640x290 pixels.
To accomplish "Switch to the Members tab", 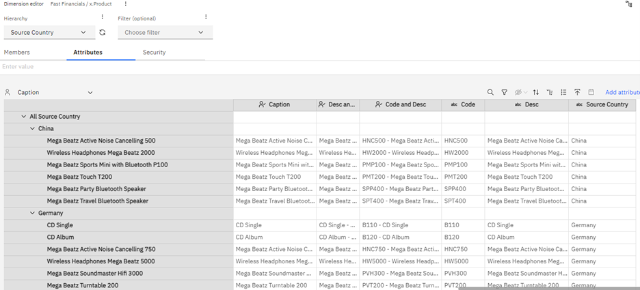I will (x=16, y=53).
